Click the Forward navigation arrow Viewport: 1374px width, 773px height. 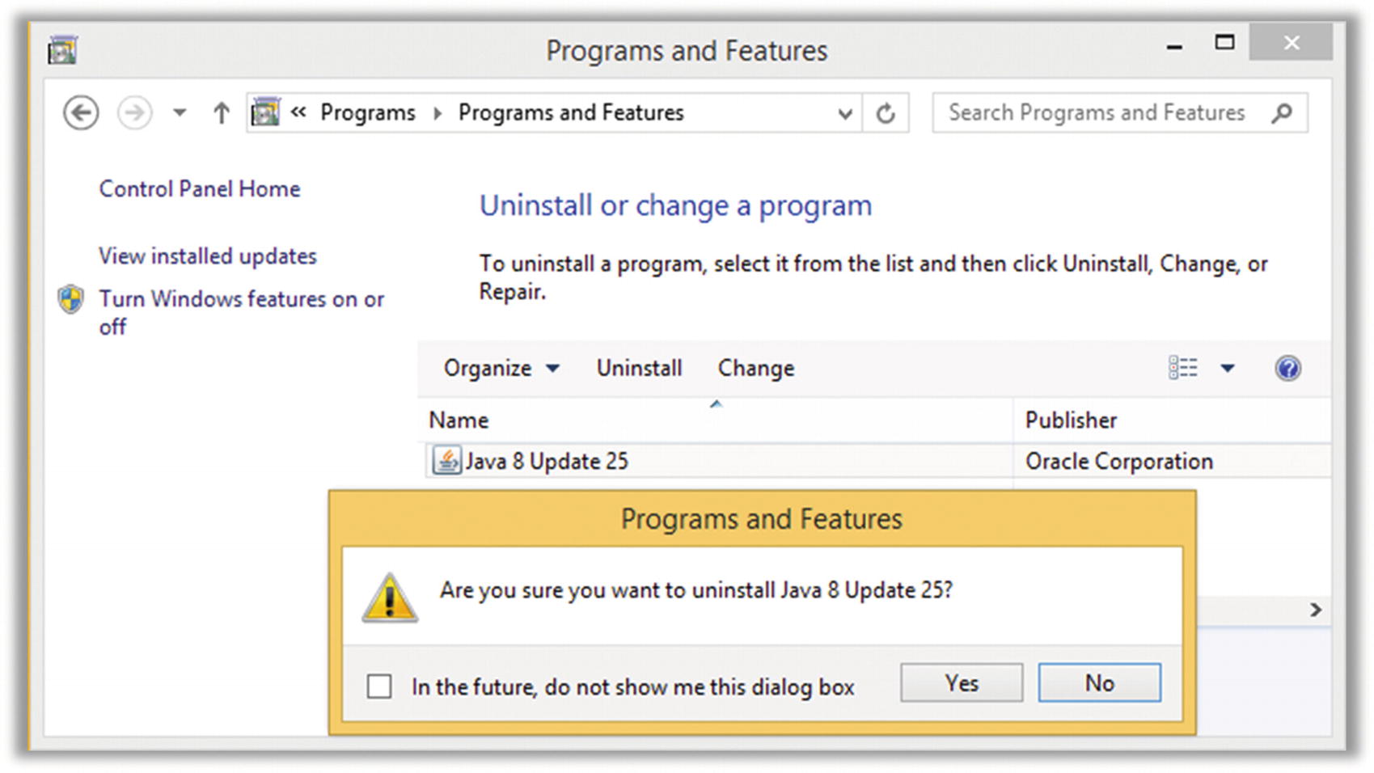click(x=135, y=113)
